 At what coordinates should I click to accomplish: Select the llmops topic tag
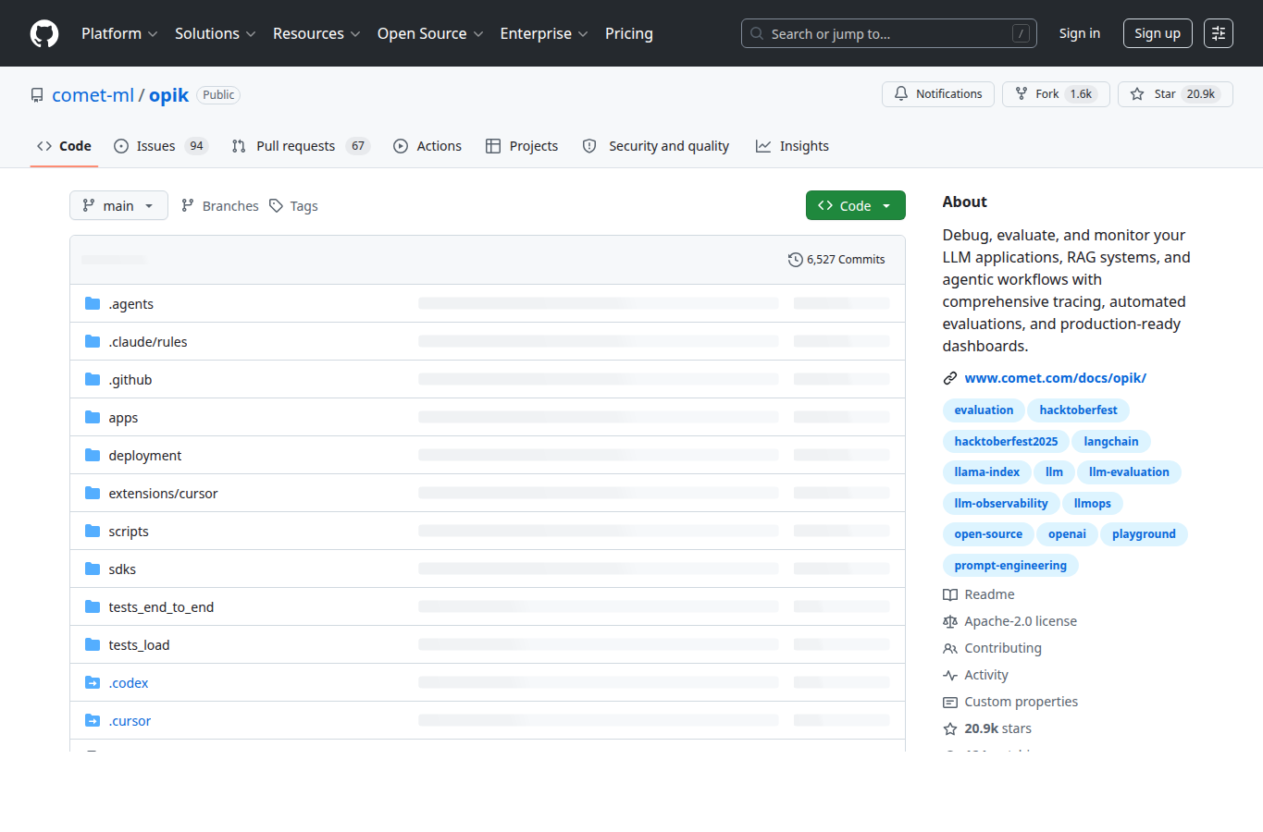[x=1093, y=504]
